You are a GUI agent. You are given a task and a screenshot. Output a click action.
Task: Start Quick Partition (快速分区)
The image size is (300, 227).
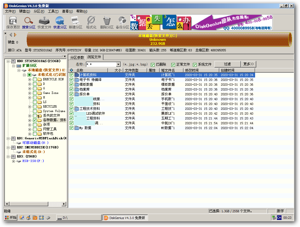[60, 22]
